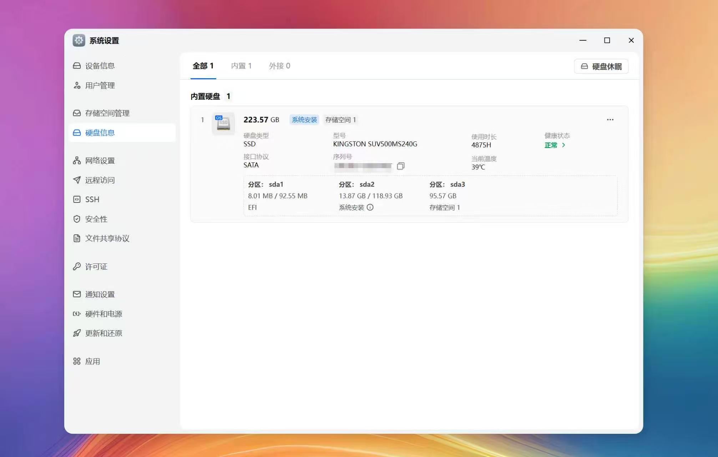Open 许可证 label
This screenshot has height=457, width=718.
click(96, 267)
